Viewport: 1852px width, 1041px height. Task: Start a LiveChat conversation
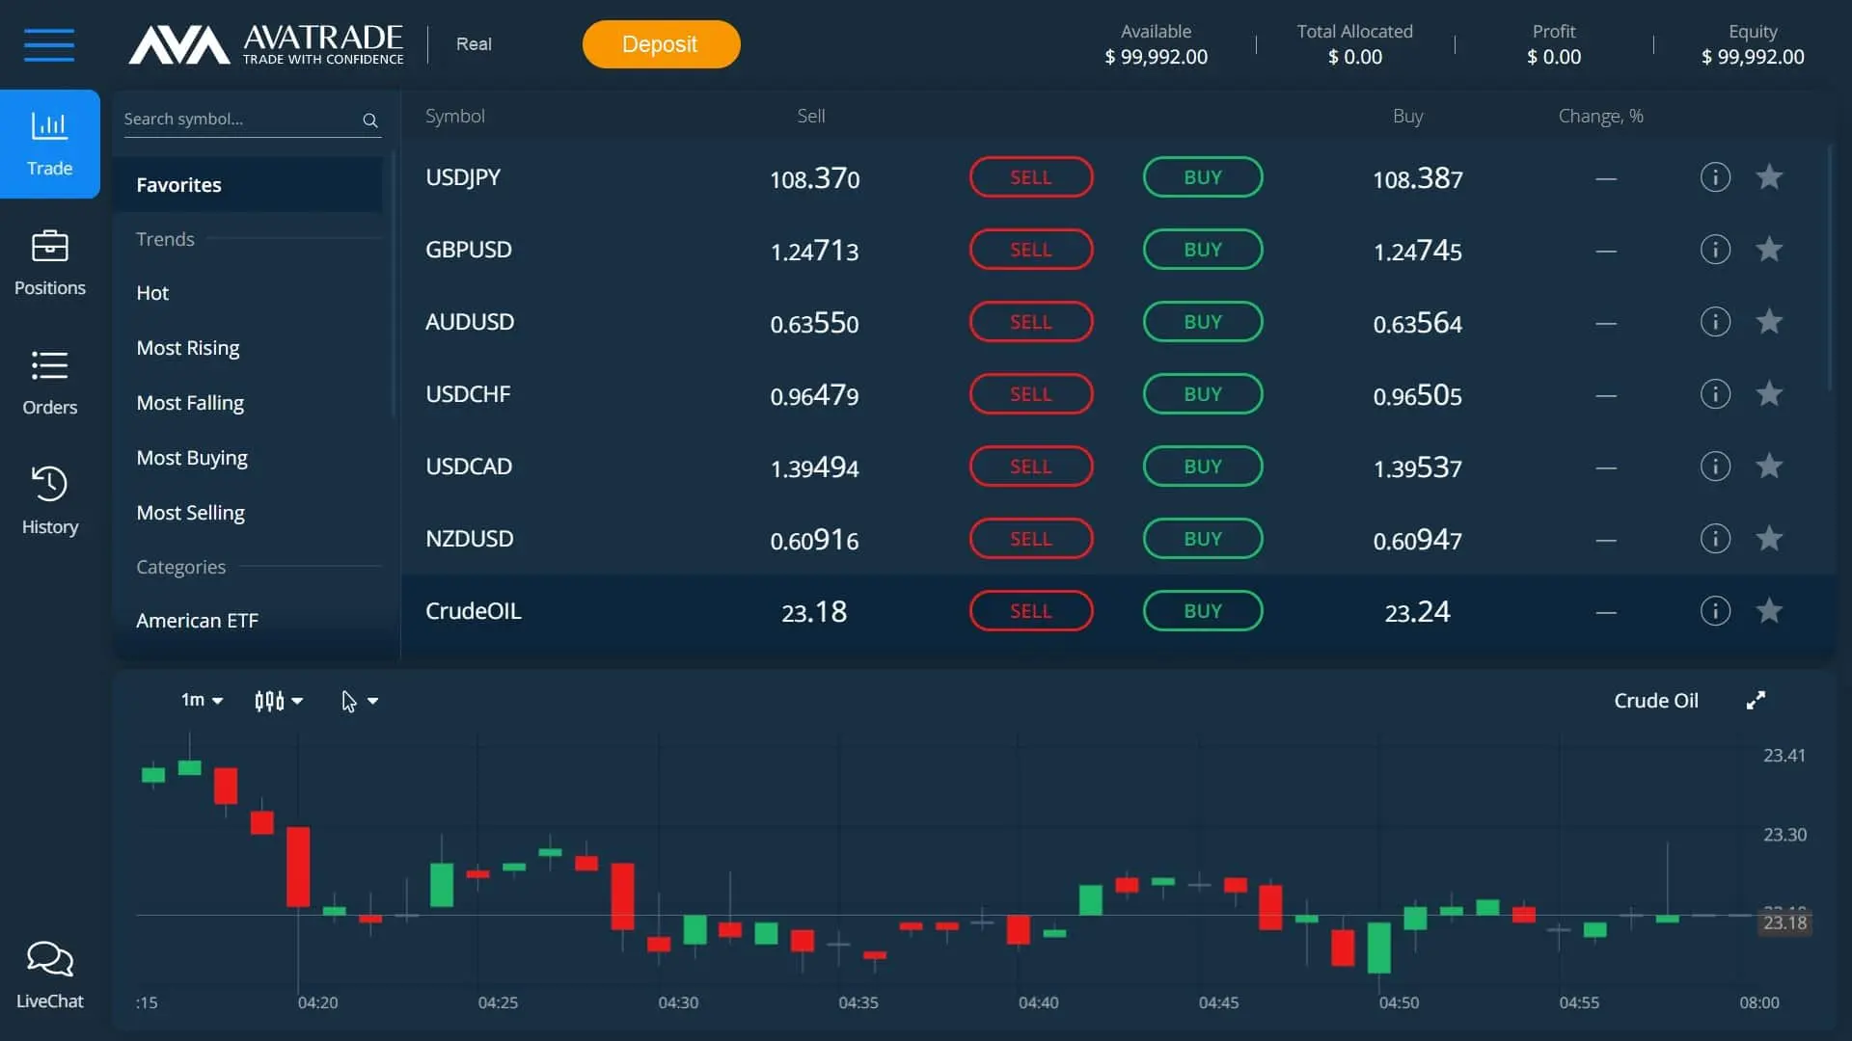pos(49,972)
